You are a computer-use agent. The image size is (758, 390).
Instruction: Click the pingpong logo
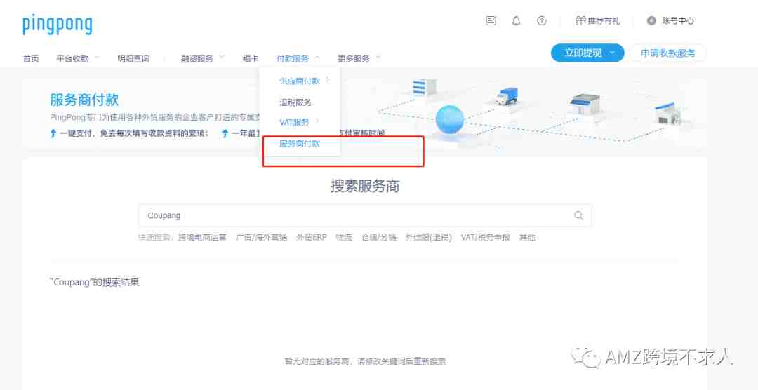tap(57, 25)
